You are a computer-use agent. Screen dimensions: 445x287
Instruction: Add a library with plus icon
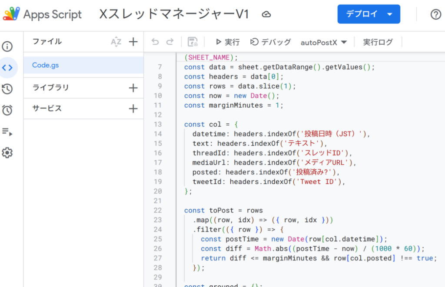point(133,88)
